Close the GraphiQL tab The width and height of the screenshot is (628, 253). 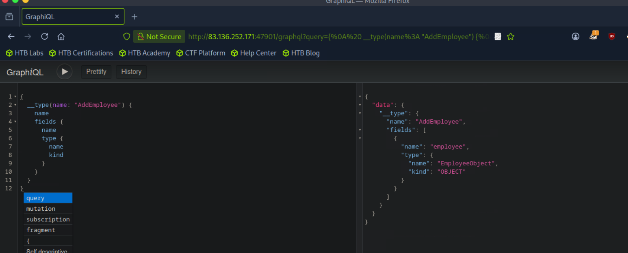(117, 17)
